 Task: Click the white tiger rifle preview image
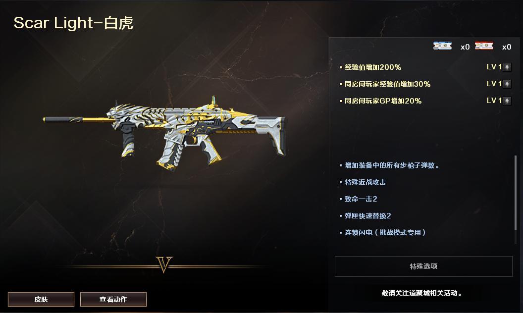(164, 133)
